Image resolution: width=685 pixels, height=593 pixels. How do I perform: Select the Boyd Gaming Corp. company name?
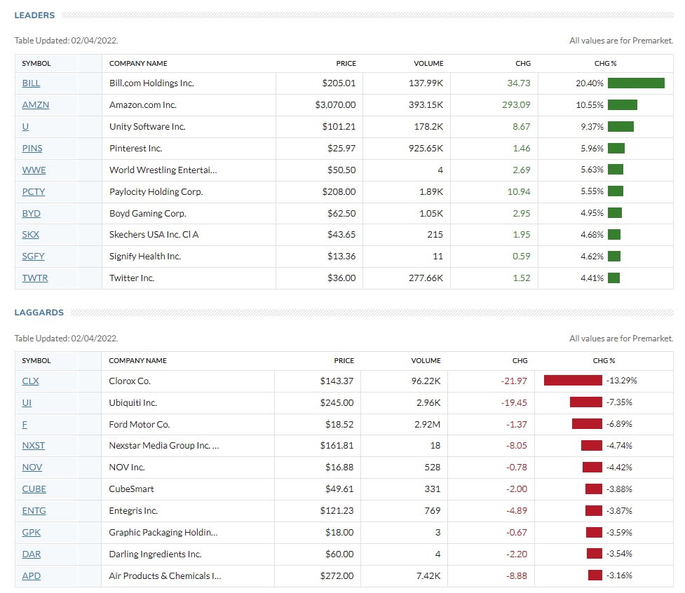coord(148,214)
